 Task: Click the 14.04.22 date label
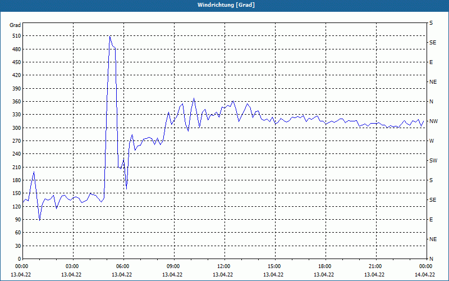click(425, 274)
